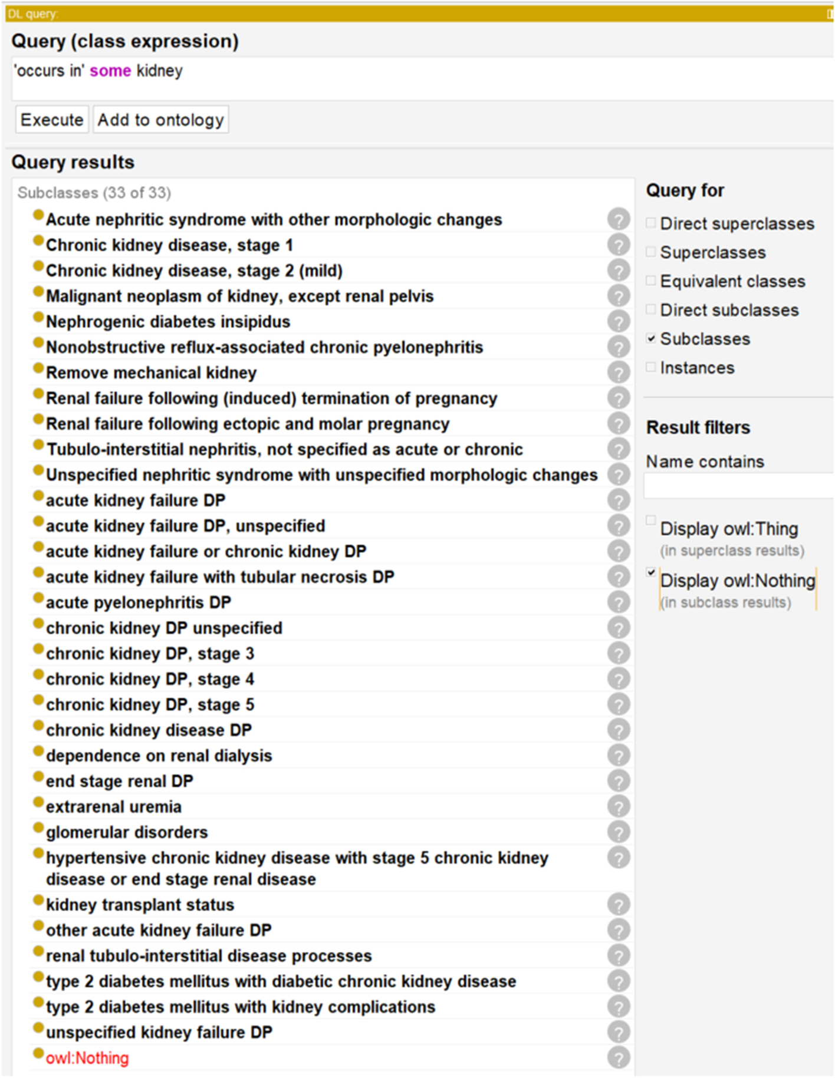The image size is (835, 1078).
Task: Click the DL query panel title bar
Action: click(419, 14)
